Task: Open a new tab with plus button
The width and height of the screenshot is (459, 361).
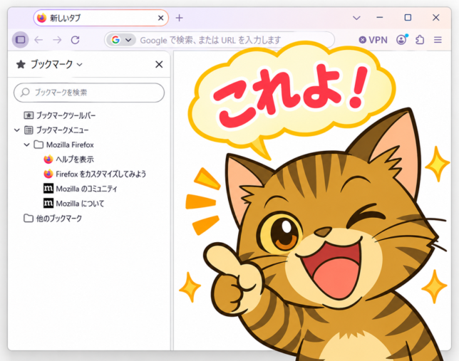Action: 179,18
